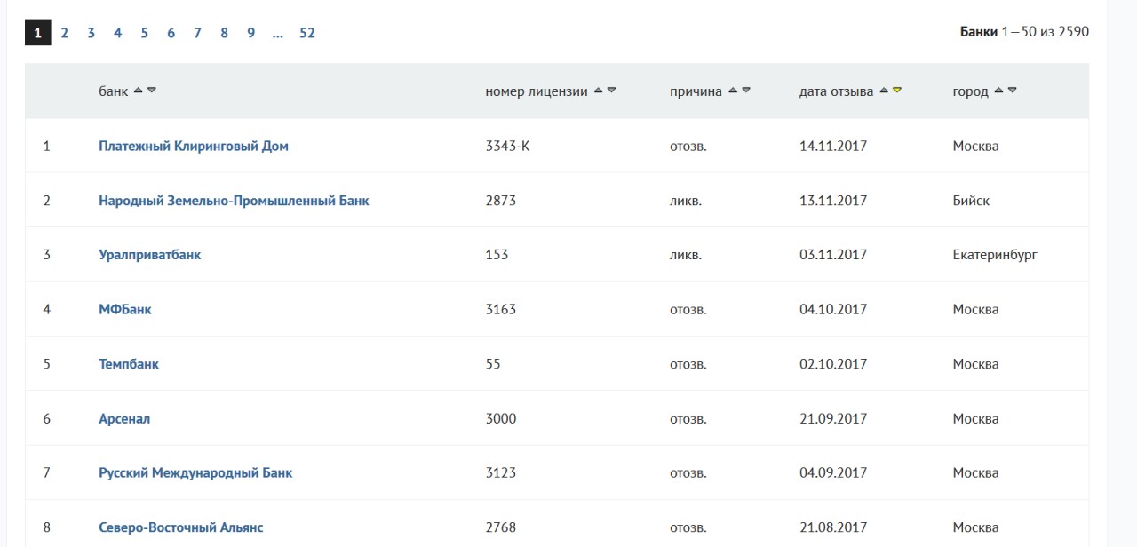Image resolution: width=1137 pixels, height=547 pixels.
Task: Go to page 5
Action: coord(144,33)
